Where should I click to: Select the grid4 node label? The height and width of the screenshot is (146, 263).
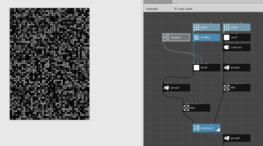point(204,27)
